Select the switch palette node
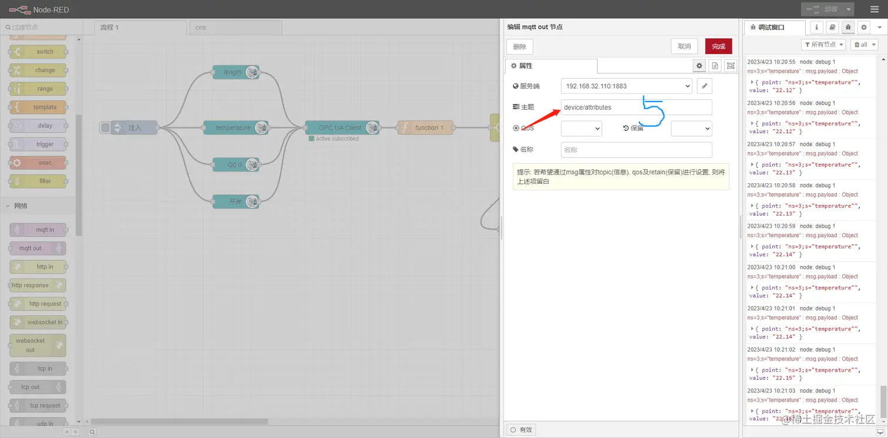The height and width of the screenshot is (438, 888). pyautogui.click(x=38, y=52)
